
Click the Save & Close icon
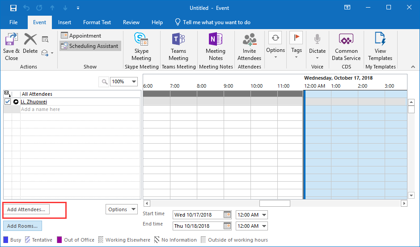click(11, 40)
